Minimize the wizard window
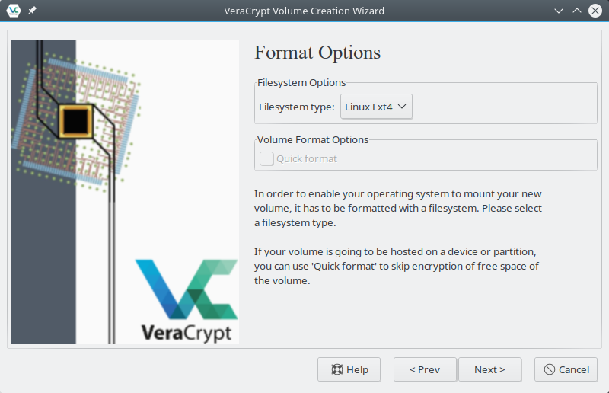Image resolution: width=609 pixels, height=393 pixels. click(x=559, y=11)
